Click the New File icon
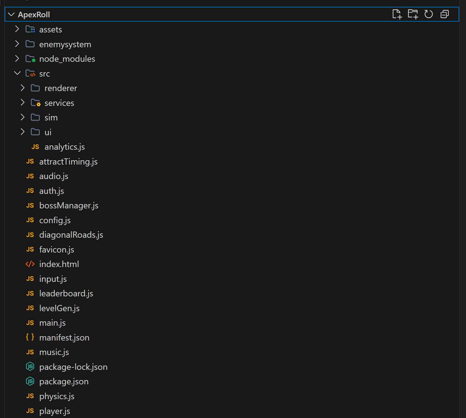The image size is (466, 418). [397, 14]
